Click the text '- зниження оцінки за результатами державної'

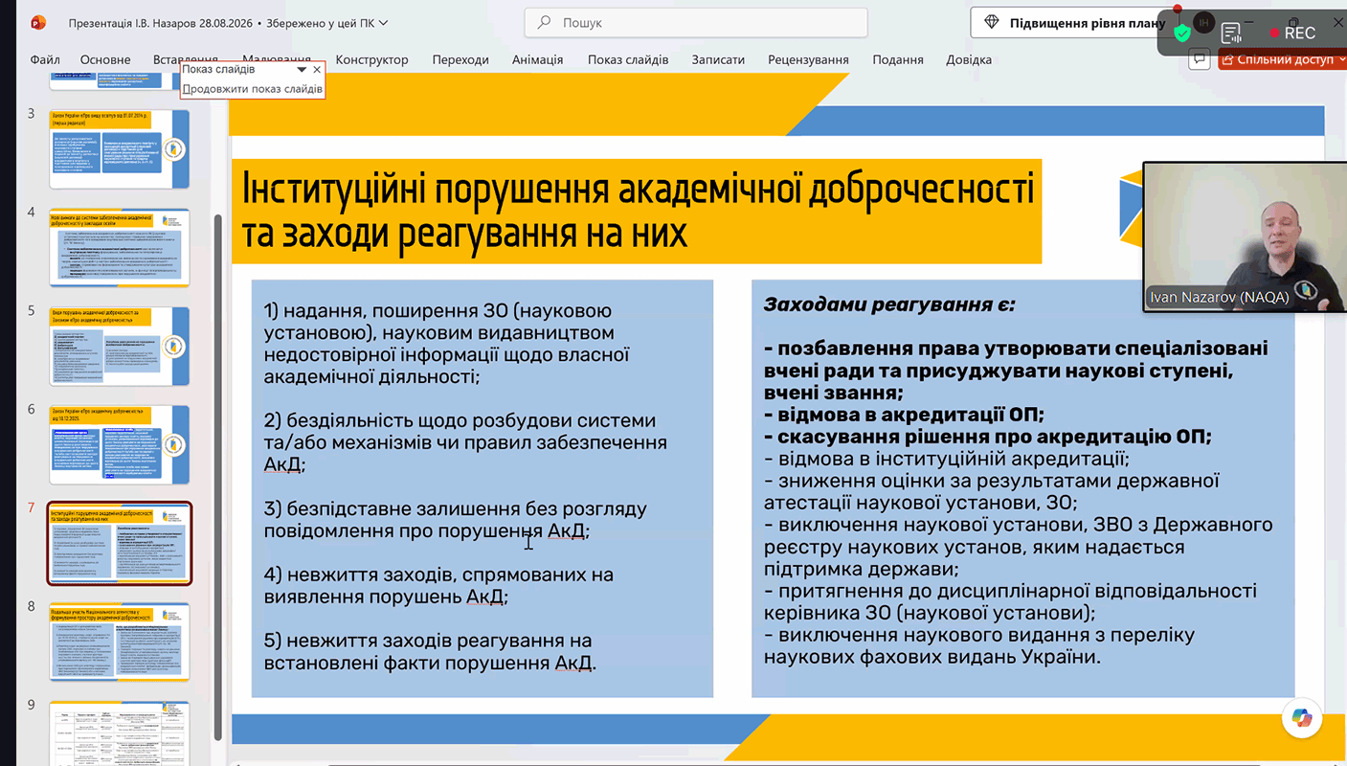click(992, 481)
